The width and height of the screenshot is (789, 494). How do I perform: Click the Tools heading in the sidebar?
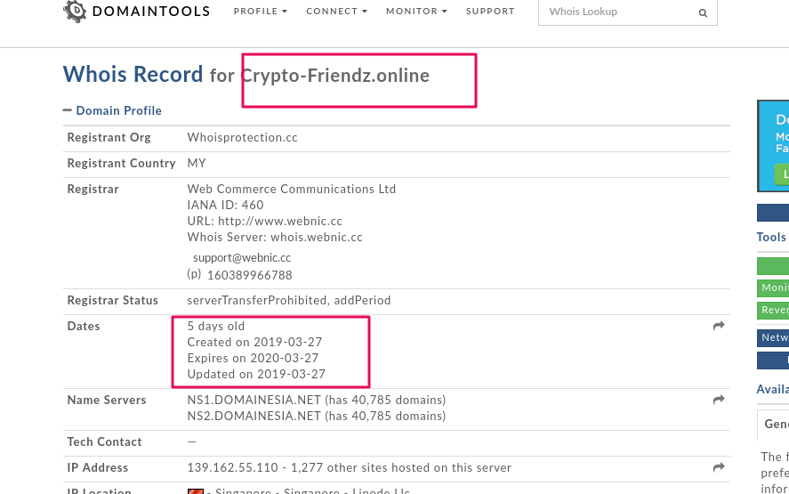pyautogui.click(x=771, y=237)
